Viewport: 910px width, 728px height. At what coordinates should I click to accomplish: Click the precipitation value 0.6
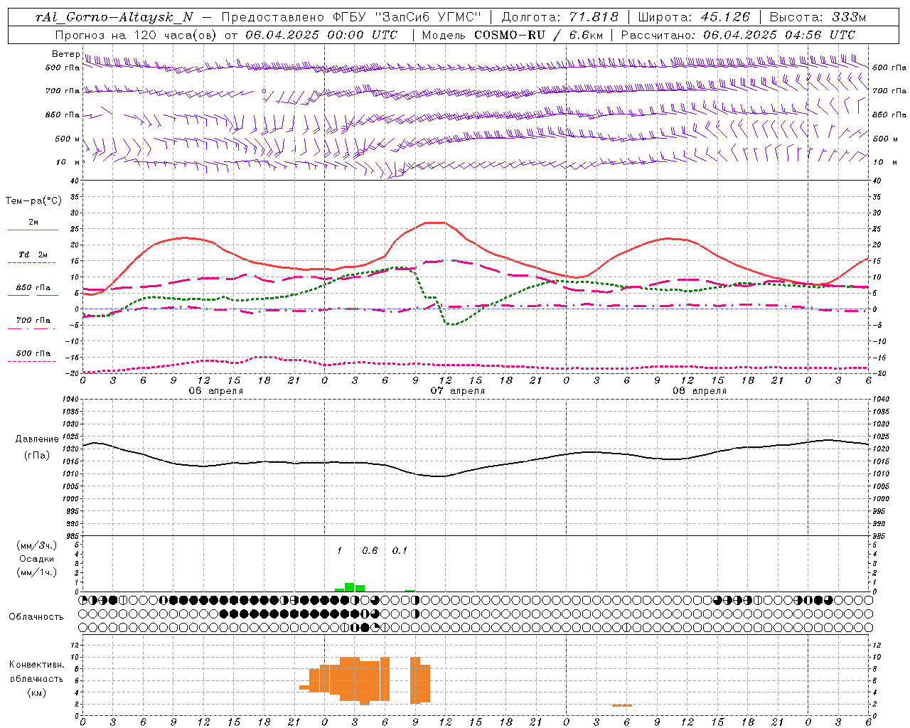pyautogui.click(x=370, y=551)
